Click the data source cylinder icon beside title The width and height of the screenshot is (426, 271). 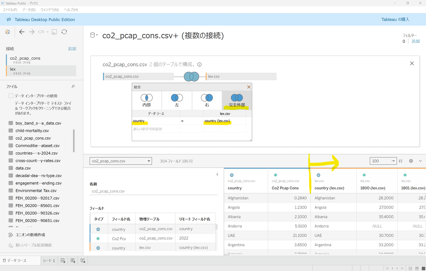(x=93, y=36)
